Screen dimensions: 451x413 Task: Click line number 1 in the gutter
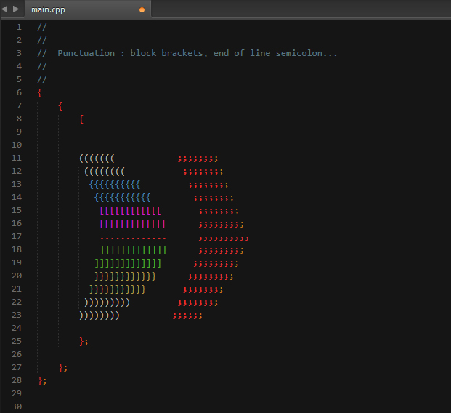[x=19, y=27]
